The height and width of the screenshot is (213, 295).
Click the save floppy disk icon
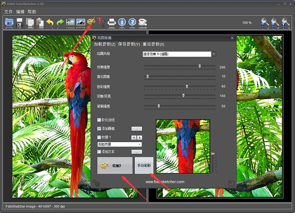(20, 22)
